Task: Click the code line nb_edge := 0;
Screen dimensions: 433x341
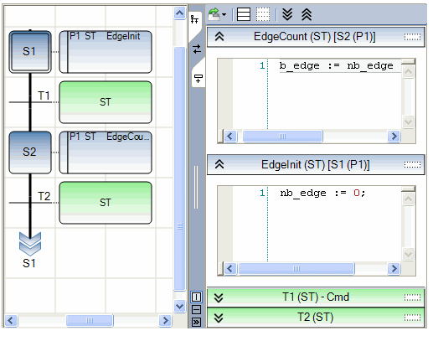Action: point(322,193)
